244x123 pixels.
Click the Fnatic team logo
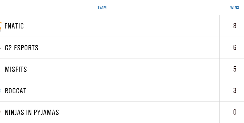(x=1, y=26)
